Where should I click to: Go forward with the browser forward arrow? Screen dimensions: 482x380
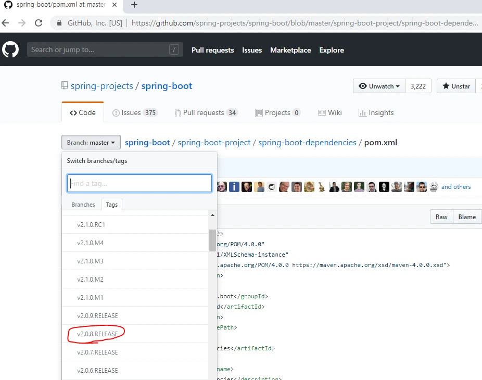point(21,23)
